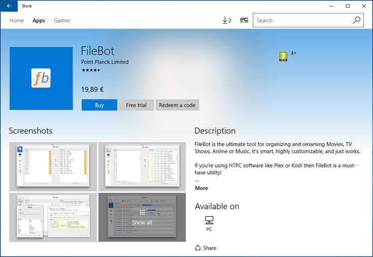Click the Description section heading
373x257 pixels.
pos(215,131)
